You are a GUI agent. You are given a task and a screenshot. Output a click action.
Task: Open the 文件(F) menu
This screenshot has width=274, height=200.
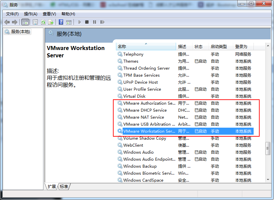point(12,14)
